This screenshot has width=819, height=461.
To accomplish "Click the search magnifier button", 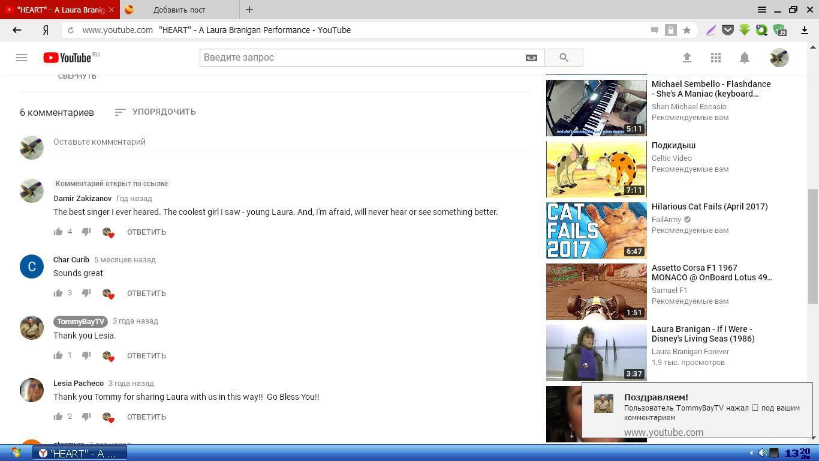I will (x=564, y=58).
